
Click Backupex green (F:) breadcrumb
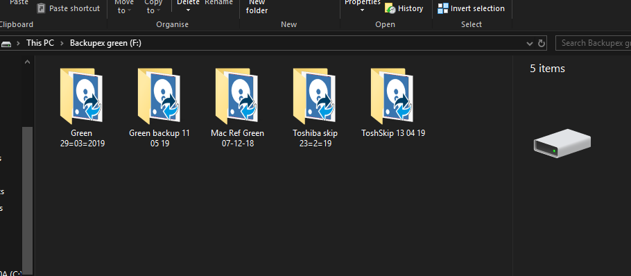pos(105,42)
